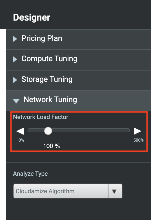Click the slider track near the 500% end
This screenshot has width=151, height=220.
click(x=126, y=131)
